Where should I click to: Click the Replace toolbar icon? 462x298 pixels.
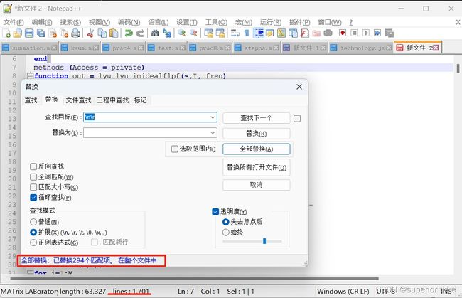coord(167,33)
